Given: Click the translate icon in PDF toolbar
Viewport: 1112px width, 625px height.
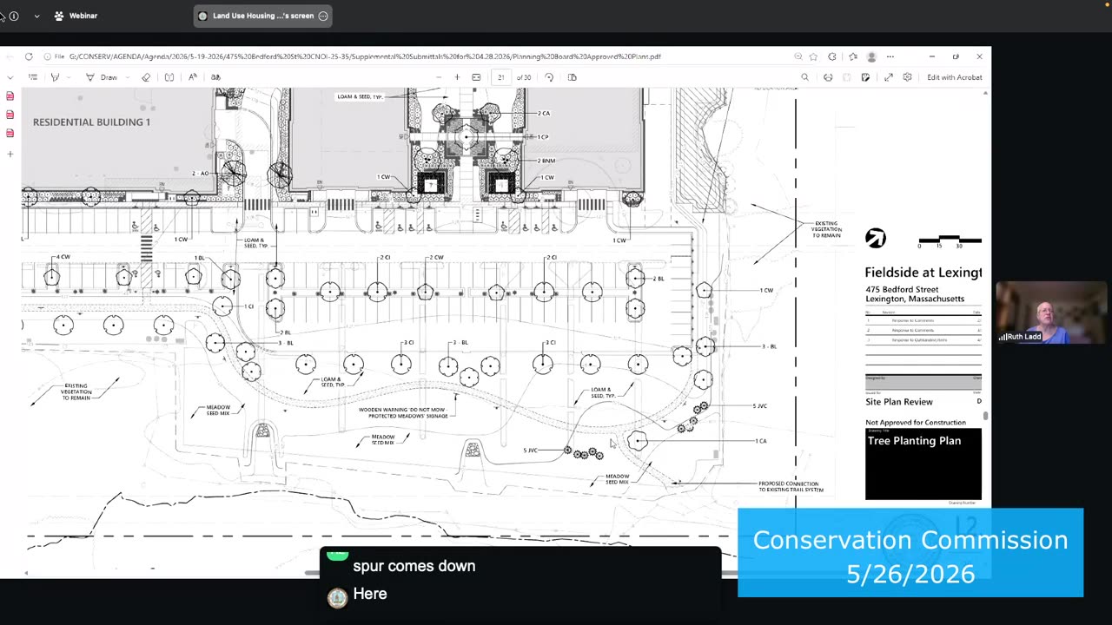Looking at the screenshot, I should [215, 77].
